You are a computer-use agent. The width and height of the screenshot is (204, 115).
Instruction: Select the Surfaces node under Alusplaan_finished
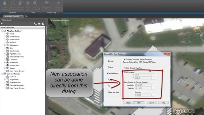(13, 42)
